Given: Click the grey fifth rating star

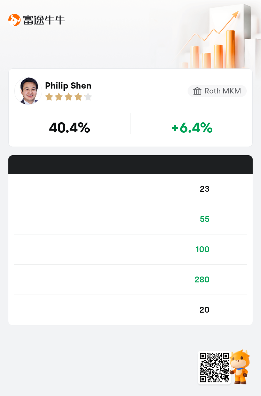Looking at the screenshot, I should pos(88,97).
